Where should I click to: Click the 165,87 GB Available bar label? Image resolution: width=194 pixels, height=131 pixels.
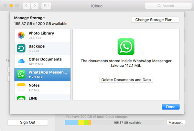(128, 123)
